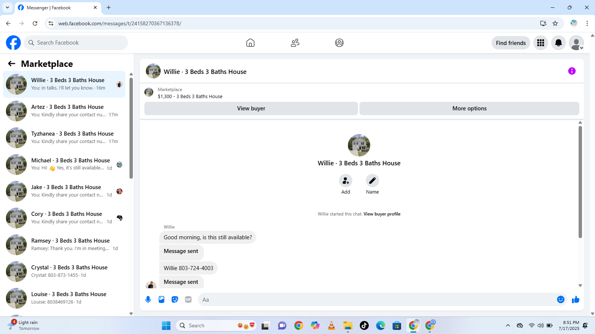The width and height of the screenshot is (595, 334).
Task: Go to the Facebook Home feed icon
Action: click(x=250, y=43)
